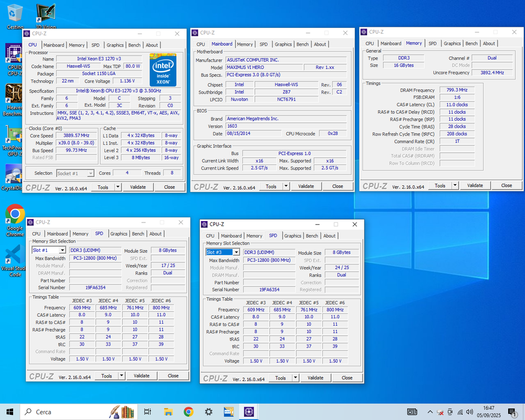Screen dimensions: 525x420
Task: Click the '24 / 25' week/year value
Action: pos(342,268)
